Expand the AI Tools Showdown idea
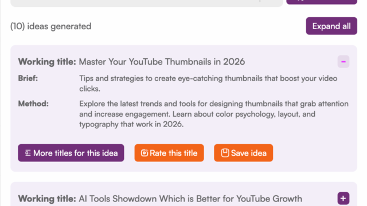Viewport: 367px width, 206px height. 343,199
